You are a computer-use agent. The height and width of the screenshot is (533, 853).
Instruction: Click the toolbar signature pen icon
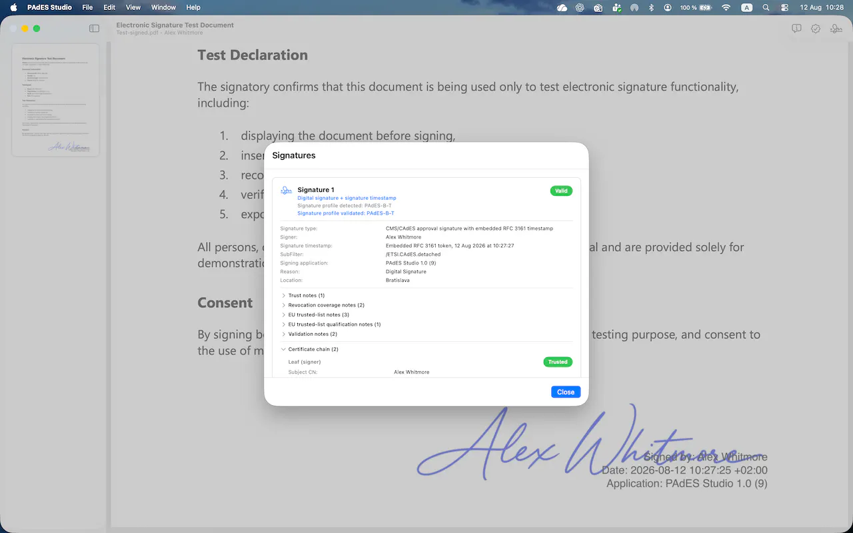[x=836, y=29]
